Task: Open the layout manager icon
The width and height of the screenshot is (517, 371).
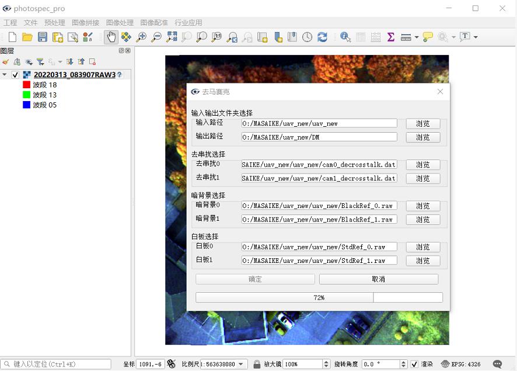Action: (x=73, y=37)
